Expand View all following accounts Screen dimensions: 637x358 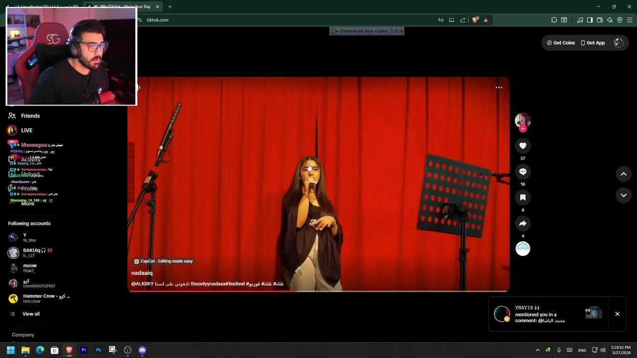[x=25, y=314]
